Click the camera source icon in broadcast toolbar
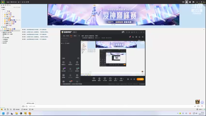This screenshot has height=116, width=206. point(99,79)
